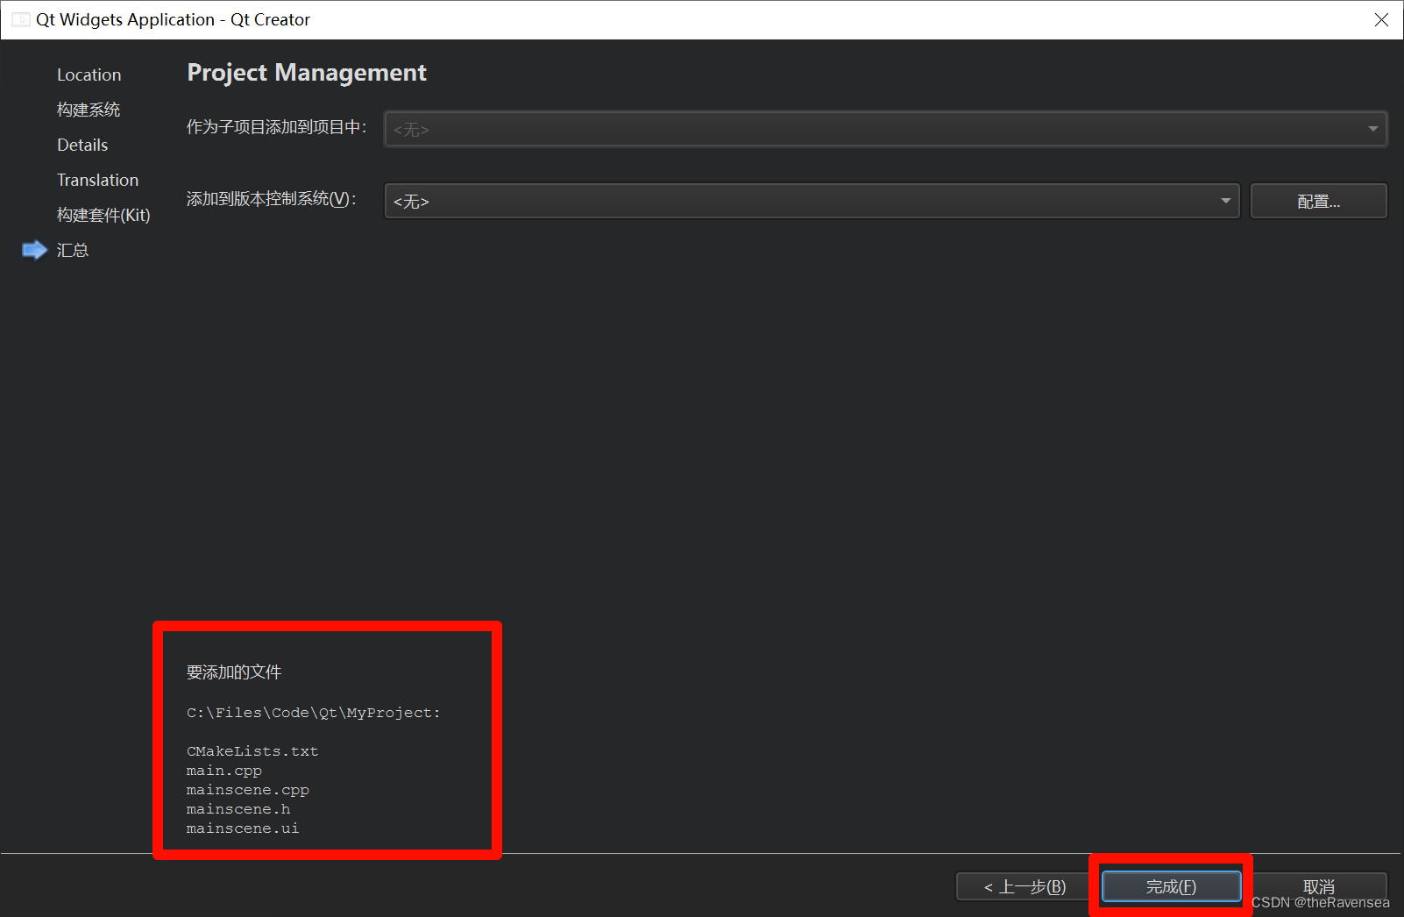Click the C:\Files\Code\Qt\MyProject: path text
The image size is (1404, 917).
[314, 713]
